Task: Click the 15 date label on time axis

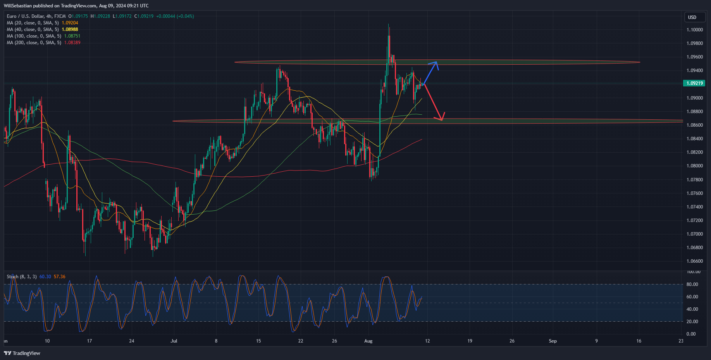Action: (x=258, y=341)
